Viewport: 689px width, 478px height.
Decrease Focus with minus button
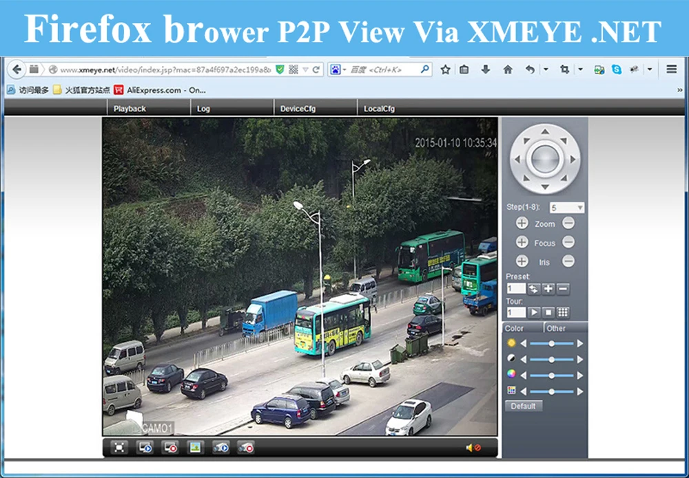[x=568, y=242]
